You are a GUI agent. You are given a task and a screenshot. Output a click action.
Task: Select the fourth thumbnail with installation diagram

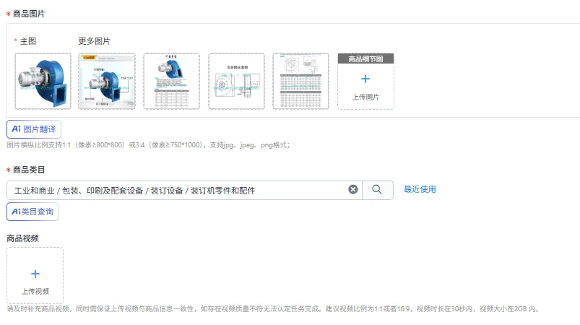[x=236, y=81]
